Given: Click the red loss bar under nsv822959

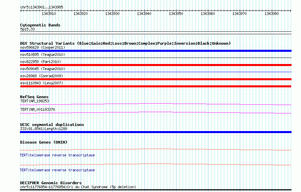Looking at the screenshot, I should (x=156, y=65).
